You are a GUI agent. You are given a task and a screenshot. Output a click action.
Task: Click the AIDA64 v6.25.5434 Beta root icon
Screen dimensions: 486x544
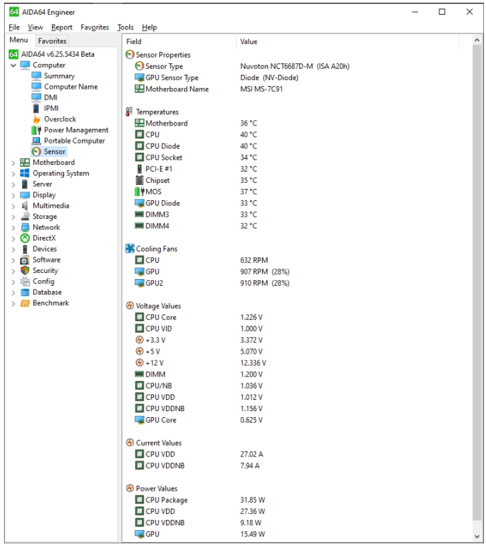tap(13, 54)
